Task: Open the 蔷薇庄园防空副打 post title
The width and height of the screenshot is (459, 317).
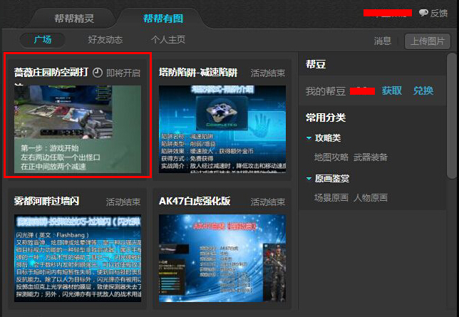Action: pos(51,72)
